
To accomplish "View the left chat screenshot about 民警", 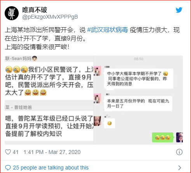I will (49, 100).
